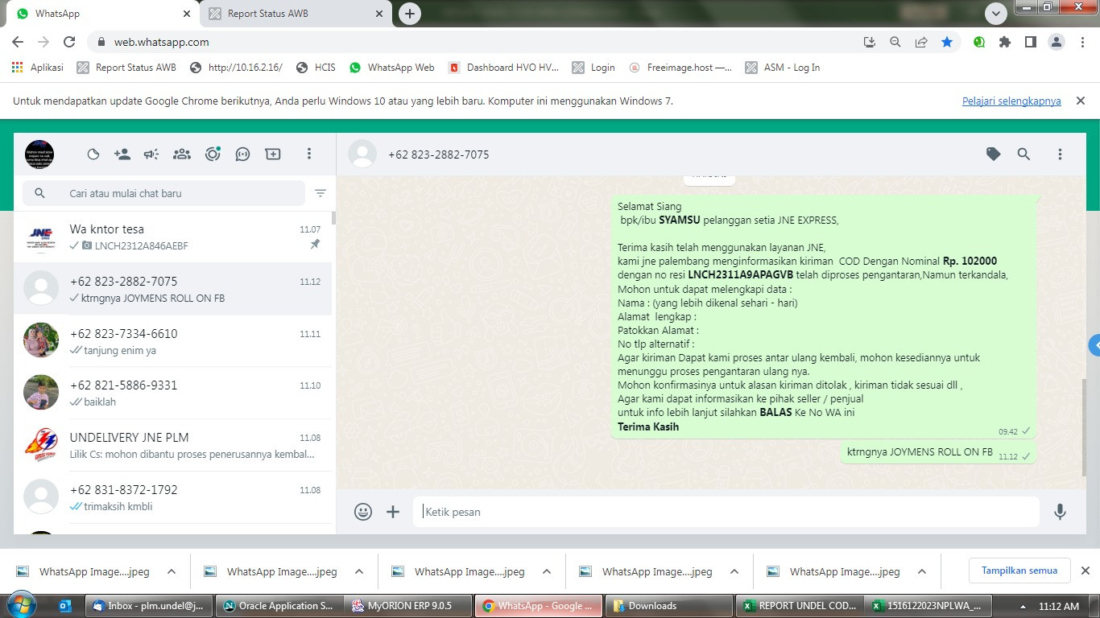The width and height of the screenshot is (1100, 618).
Task: Open the Windows Start menu
Action: (x=21, y=605)
